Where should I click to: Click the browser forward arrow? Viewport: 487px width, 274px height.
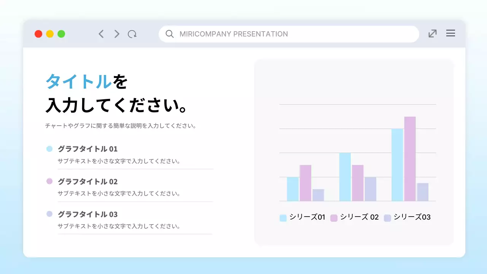click(x=117, y=34)
